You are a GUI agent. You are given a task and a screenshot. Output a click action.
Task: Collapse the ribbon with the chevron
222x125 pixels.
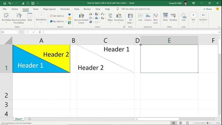tap(219, 27)
